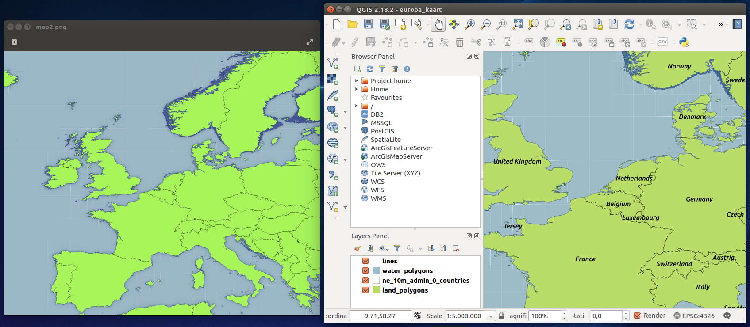Remove selected layer in Layers Panel

(456, 248)
